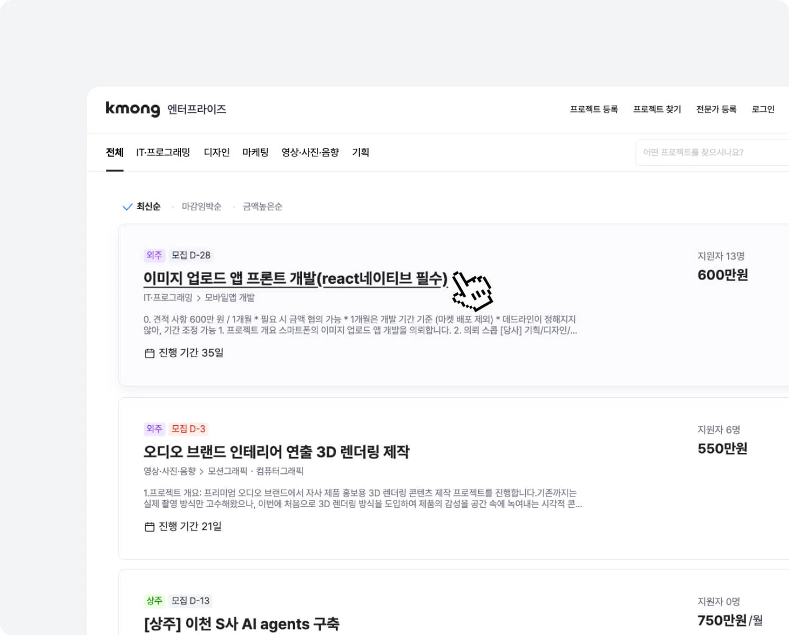This screenshot has height=635, width=789.
Task: Sort projects by 마감임박순
Action: (201, 207)
